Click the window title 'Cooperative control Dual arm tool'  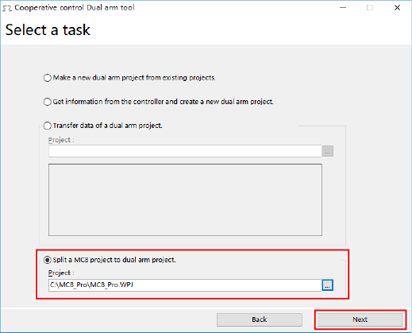75,8
